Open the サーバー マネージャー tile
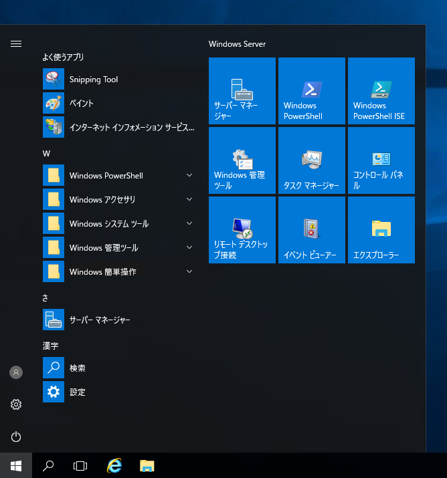This screenshot has height=478, width=447. tap(242, 91)
